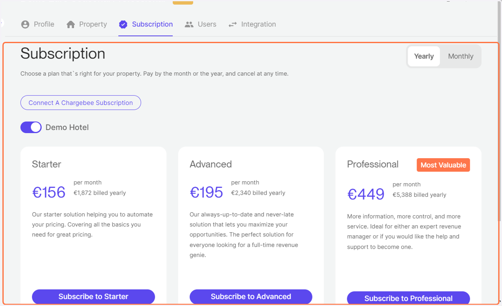Image resolution: width=502 pixels, height=306 pixels.
Task: Select Yearly billing option
Action: 424,56
